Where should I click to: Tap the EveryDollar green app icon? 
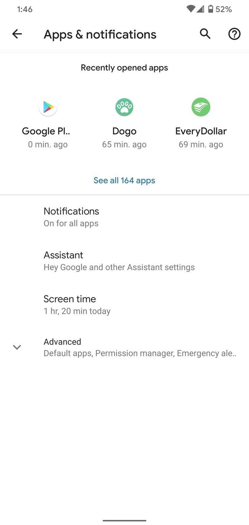[201, 107]
